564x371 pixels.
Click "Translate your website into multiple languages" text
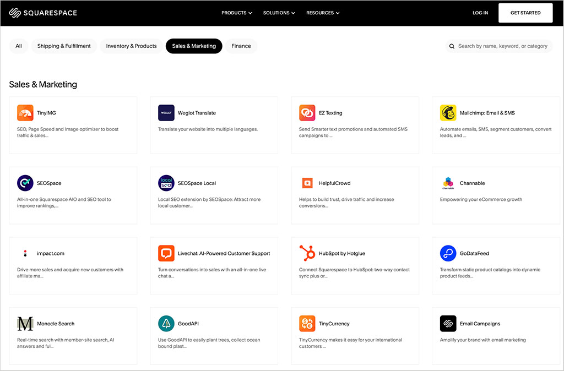208,129
